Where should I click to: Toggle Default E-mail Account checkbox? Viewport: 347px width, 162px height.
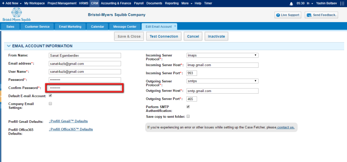50,95
